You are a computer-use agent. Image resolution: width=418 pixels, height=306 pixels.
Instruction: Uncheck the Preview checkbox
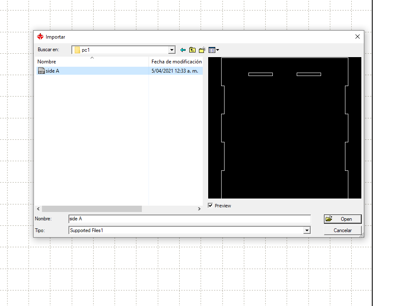pyautogui.click(x=210, y=206)
